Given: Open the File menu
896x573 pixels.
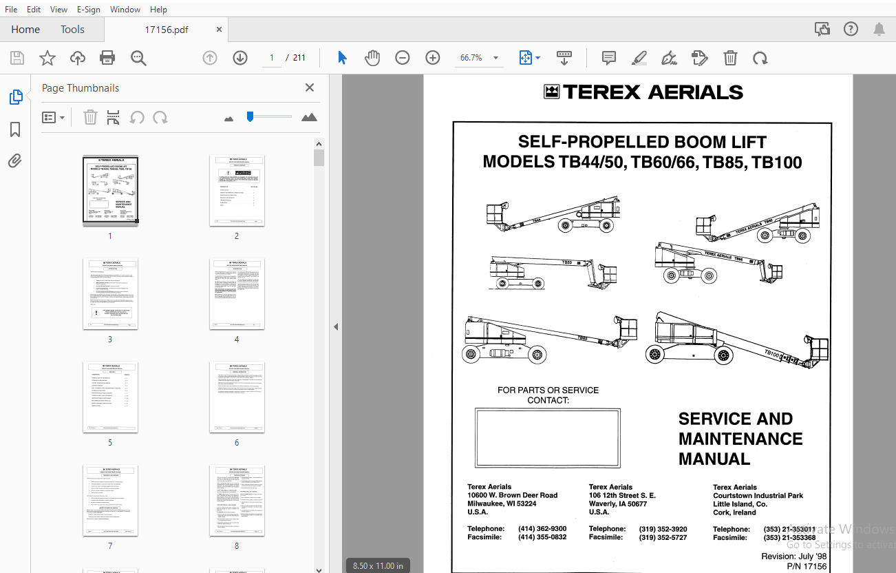Looking at the screenshot, I should coord(11,9).
